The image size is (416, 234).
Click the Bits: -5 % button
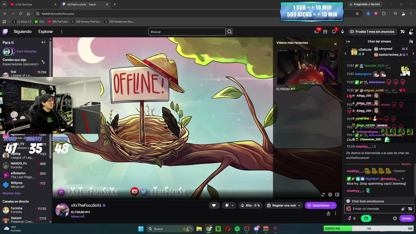(x=250, y=205)
